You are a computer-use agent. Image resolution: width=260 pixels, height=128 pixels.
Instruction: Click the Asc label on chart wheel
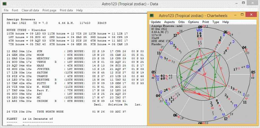coord(158,76)
